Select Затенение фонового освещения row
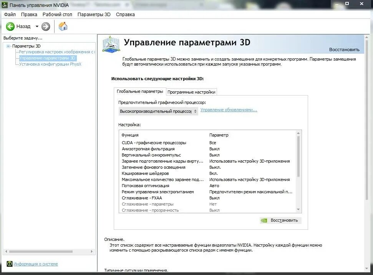The width and height of the screenshot is (373, 275). pyautogui.click(x=208, y=168)
